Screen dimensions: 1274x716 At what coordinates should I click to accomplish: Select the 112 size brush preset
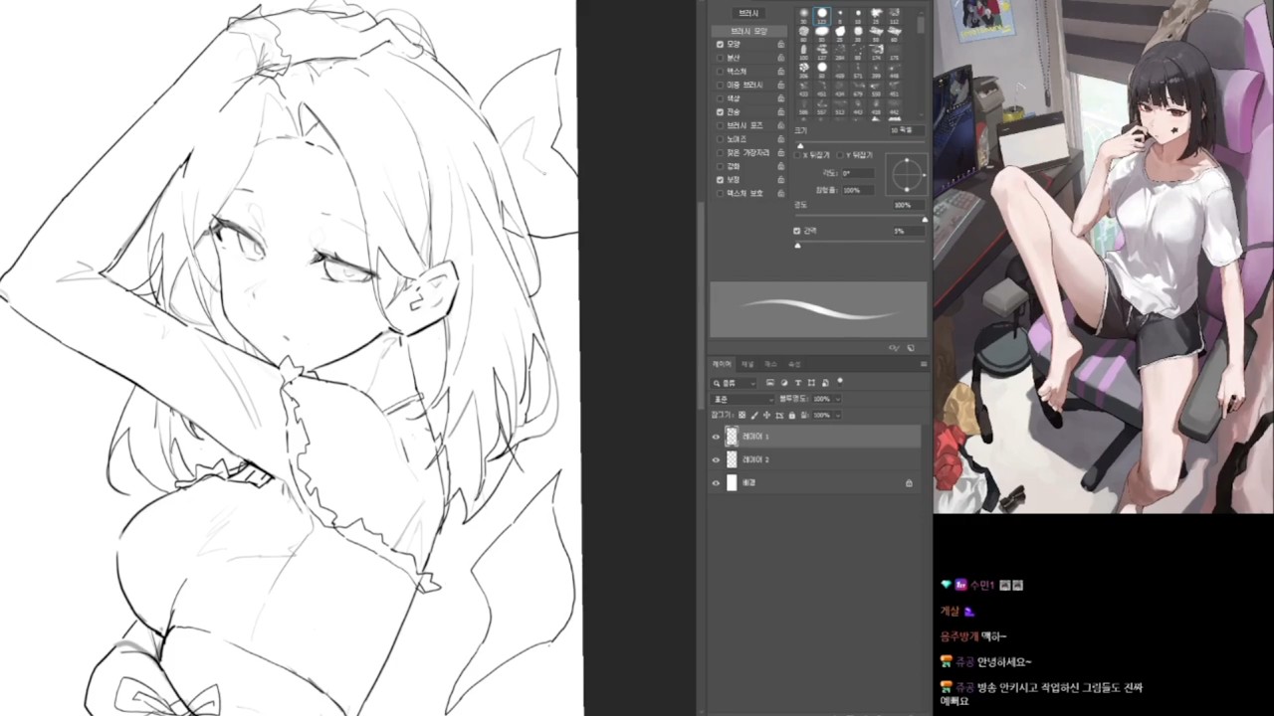click(x=894, y=15)
